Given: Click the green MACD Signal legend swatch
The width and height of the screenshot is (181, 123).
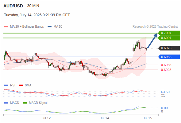Looking at the screenshot, I should [x=25, y=103].
